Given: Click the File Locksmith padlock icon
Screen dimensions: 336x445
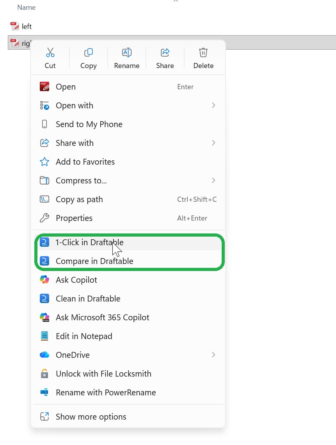Looking at the screenshot, I should (44, 373).
